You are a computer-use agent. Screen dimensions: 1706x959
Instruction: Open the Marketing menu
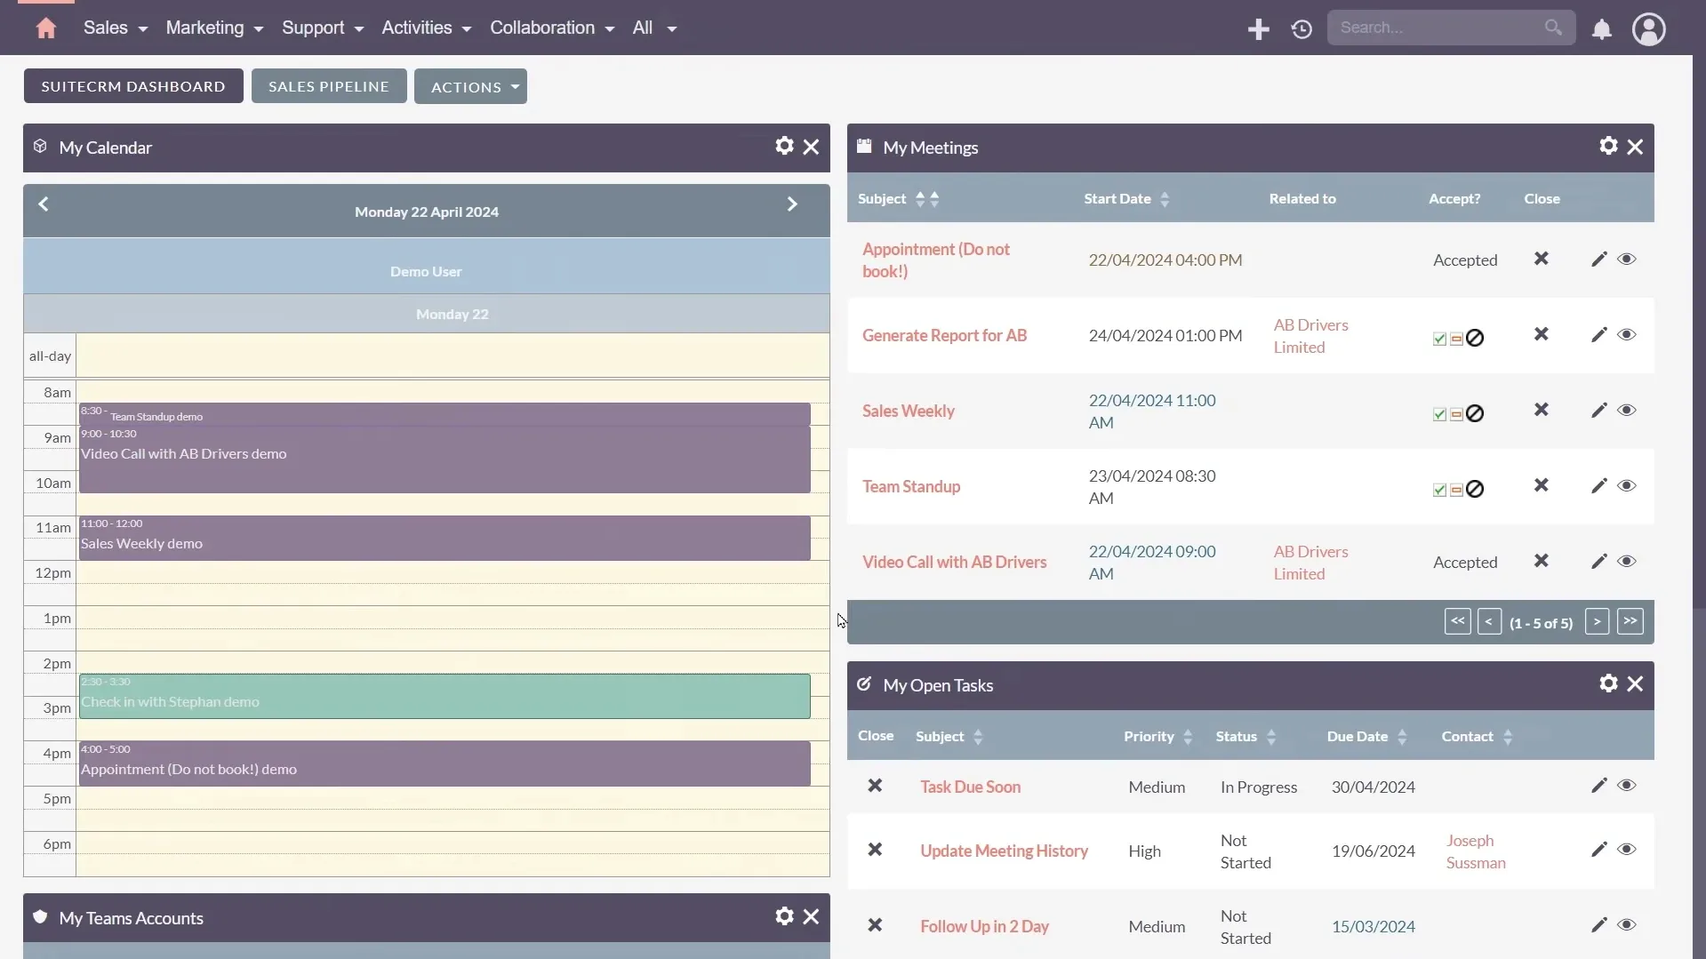tap(213, 28)
